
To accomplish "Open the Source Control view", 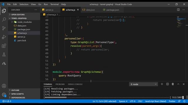I will 4,28.
